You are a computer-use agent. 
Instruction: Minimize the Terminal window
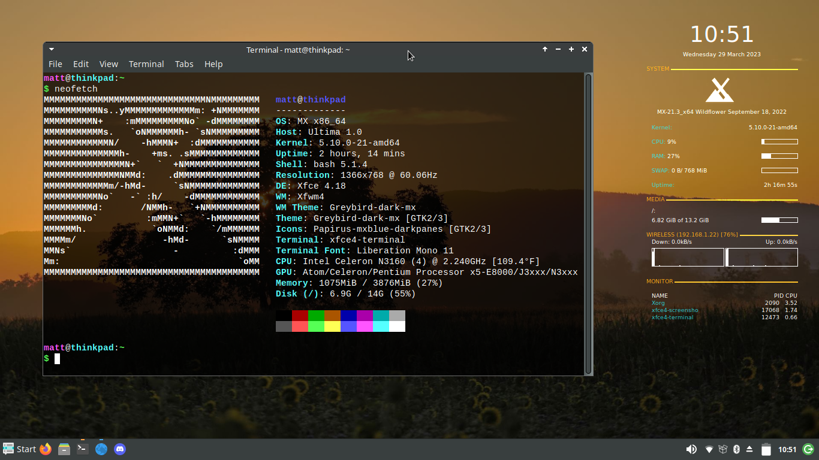pyautogui.click(x=558, y=49)
